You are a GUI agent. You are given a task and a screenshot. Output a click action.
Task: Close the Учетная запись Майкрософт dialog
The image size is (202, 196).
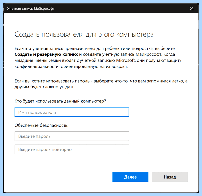192,8
